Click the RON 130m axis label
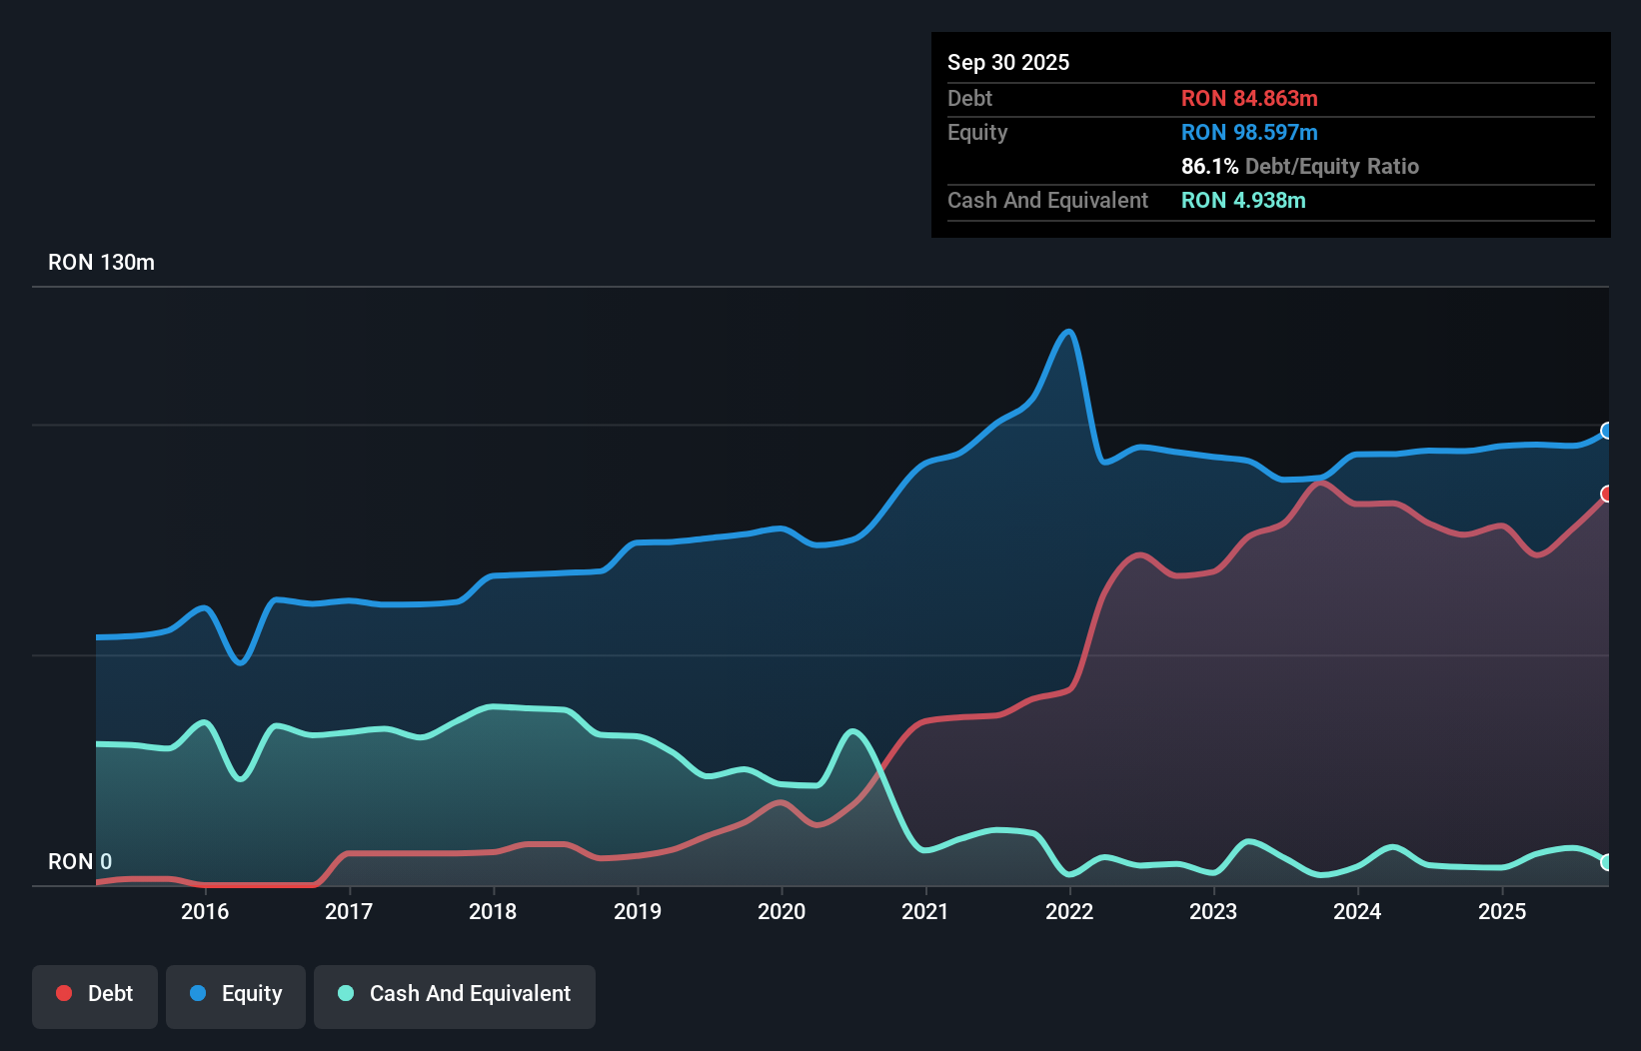 pyautogui.click(x=101, y=263)
